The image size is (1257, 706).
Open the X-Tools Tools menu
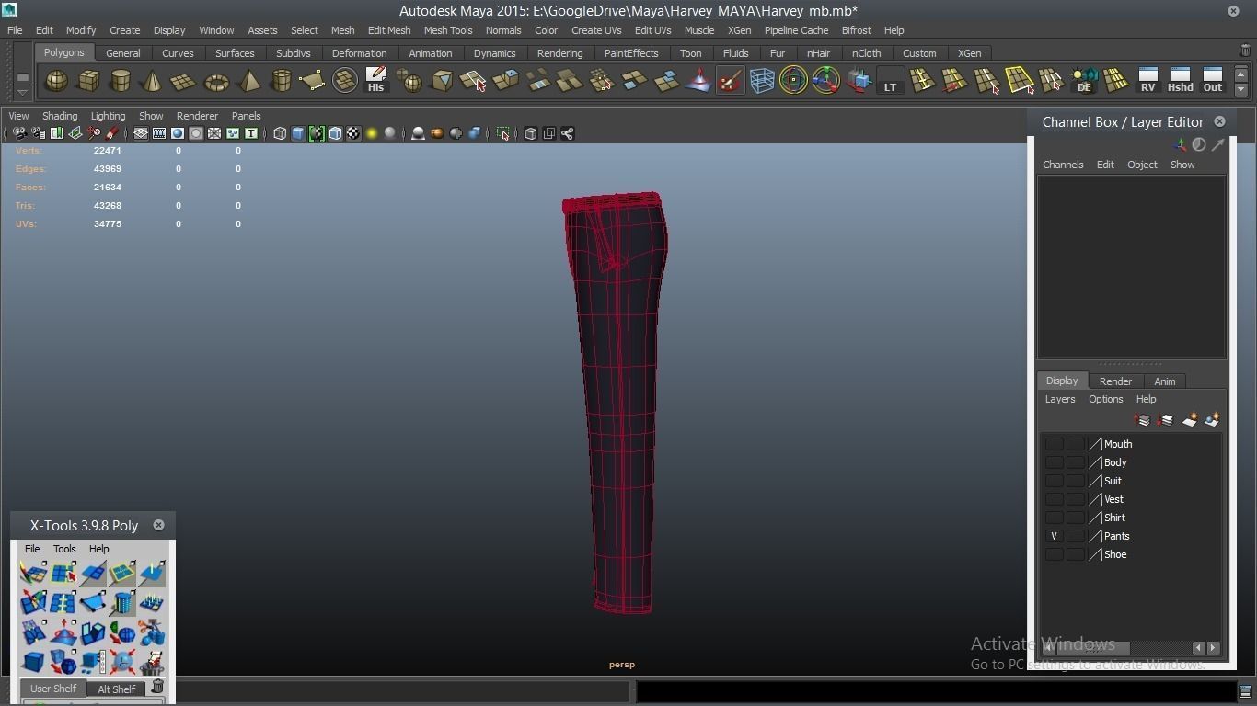(64, 549)
